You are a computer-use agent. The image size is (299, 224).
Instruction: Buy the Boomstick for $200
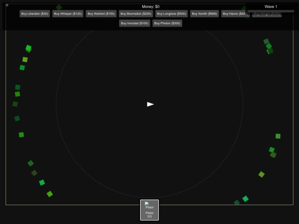136,14
